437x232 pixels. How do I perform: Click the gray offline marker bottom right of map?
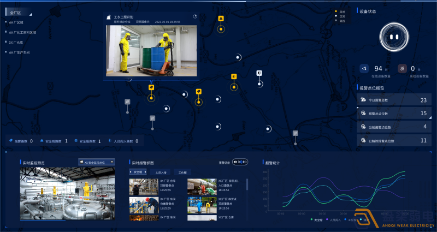[295, 133]
